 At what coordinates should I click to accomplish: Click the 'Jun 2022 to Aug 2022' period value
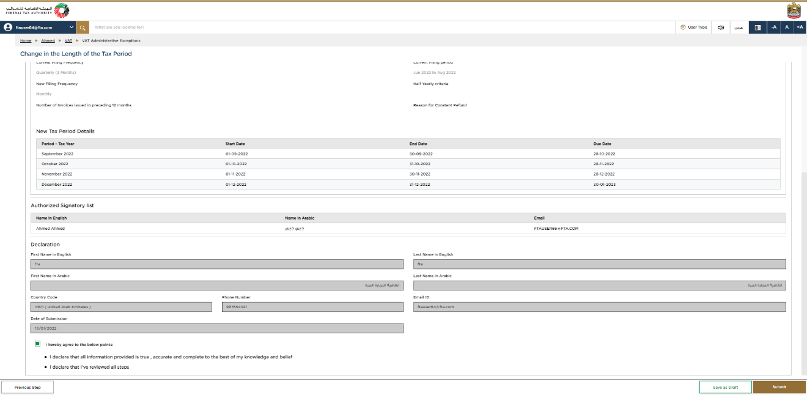click(x=435, y=73)
